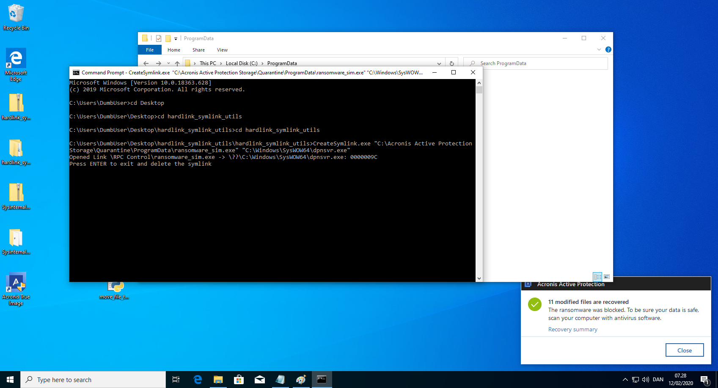Switch Explorer to details view
The image size is (718, 388).
tap(597, 277)
